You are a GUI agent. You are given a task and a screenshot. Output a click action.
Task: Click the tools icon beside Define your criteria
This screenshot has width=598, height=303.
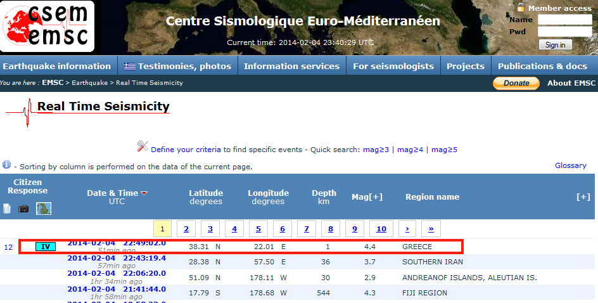tap(143, 146)
